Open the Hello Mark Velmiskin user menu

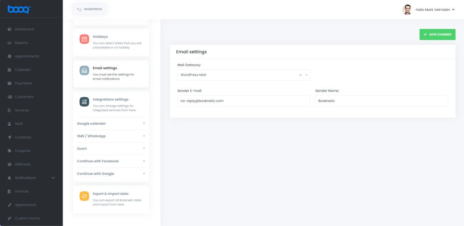pyautogui.click(x=435, y=9)
